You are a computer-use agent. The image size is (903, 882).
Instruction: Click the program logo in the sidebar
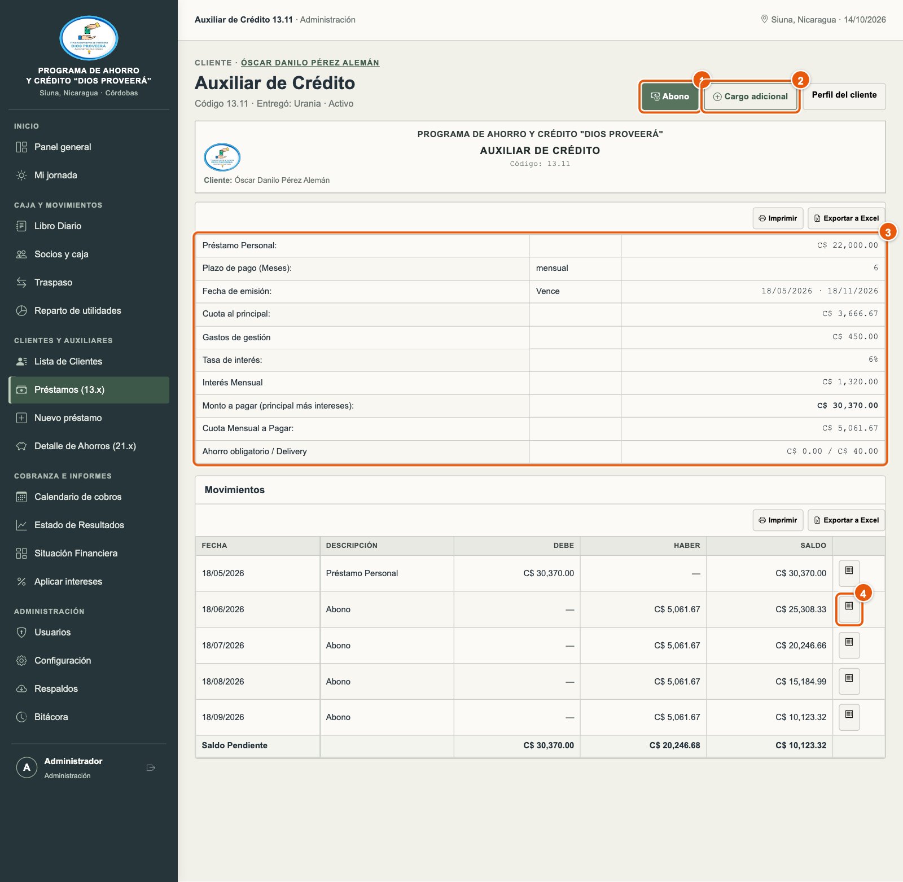[x=89, y=38]
